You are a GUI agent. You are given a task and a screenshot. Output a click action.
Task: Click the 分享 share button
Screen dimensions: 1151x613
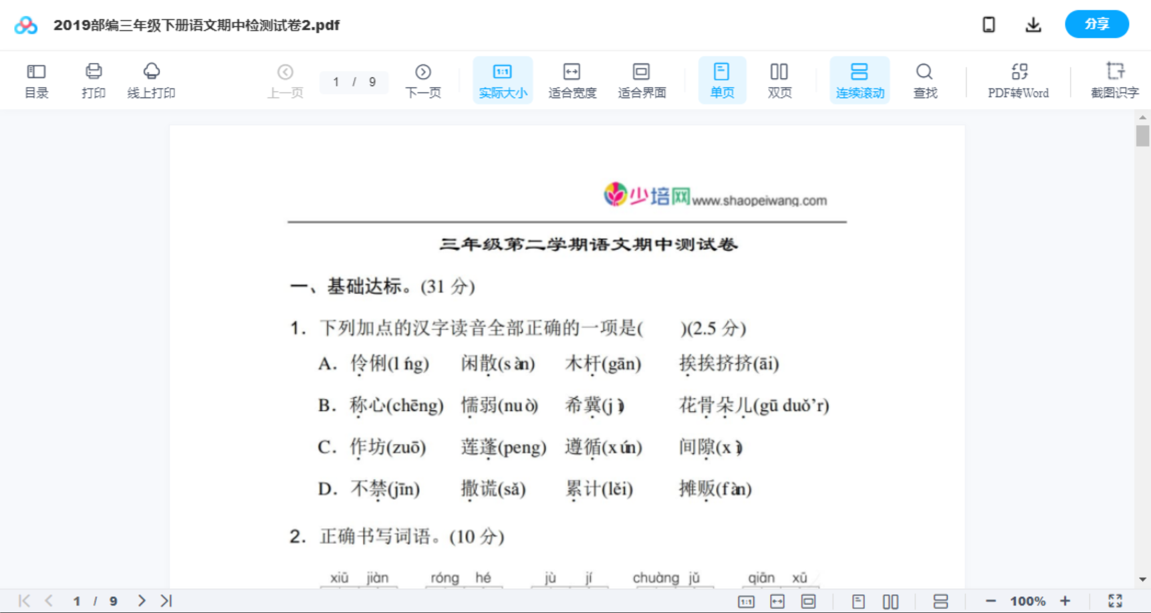click(x=1096, y=24)
